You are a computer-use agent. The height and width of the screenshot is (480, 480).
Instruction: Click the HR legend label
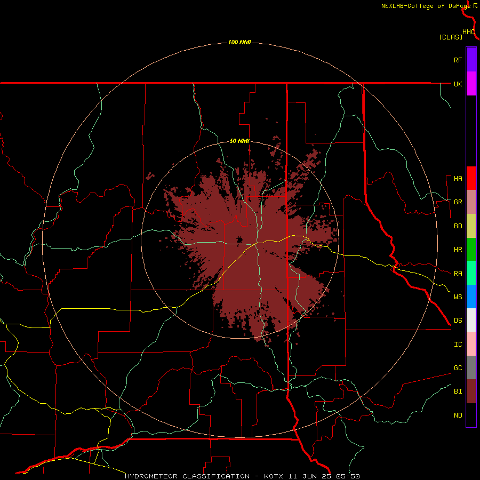[x=458, y=250]
